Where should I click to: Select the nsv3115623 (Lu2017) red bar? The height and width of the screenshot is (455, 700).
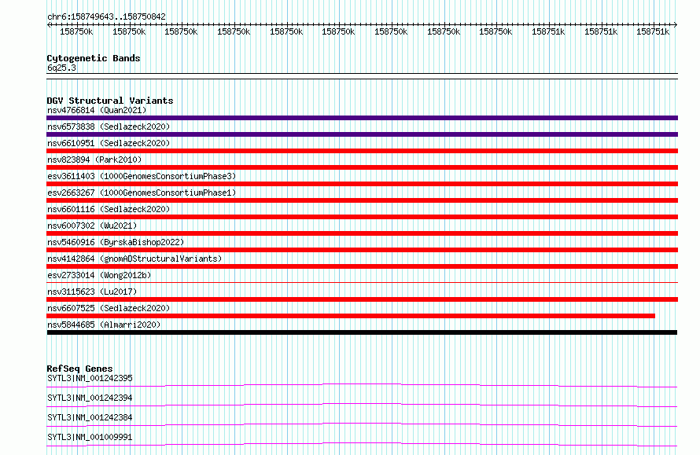tap(362, 299)
